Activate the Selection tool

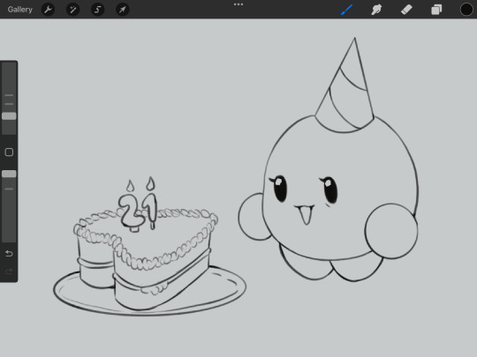tap(98, 10)
